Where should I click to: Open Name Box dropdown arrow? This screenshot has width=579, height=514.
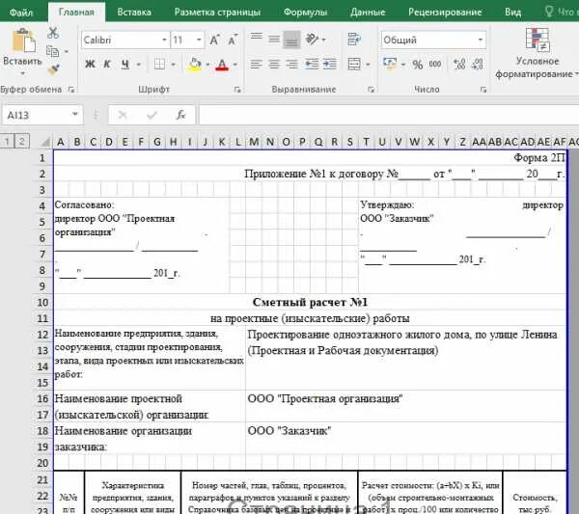click(x=75, y=115)
